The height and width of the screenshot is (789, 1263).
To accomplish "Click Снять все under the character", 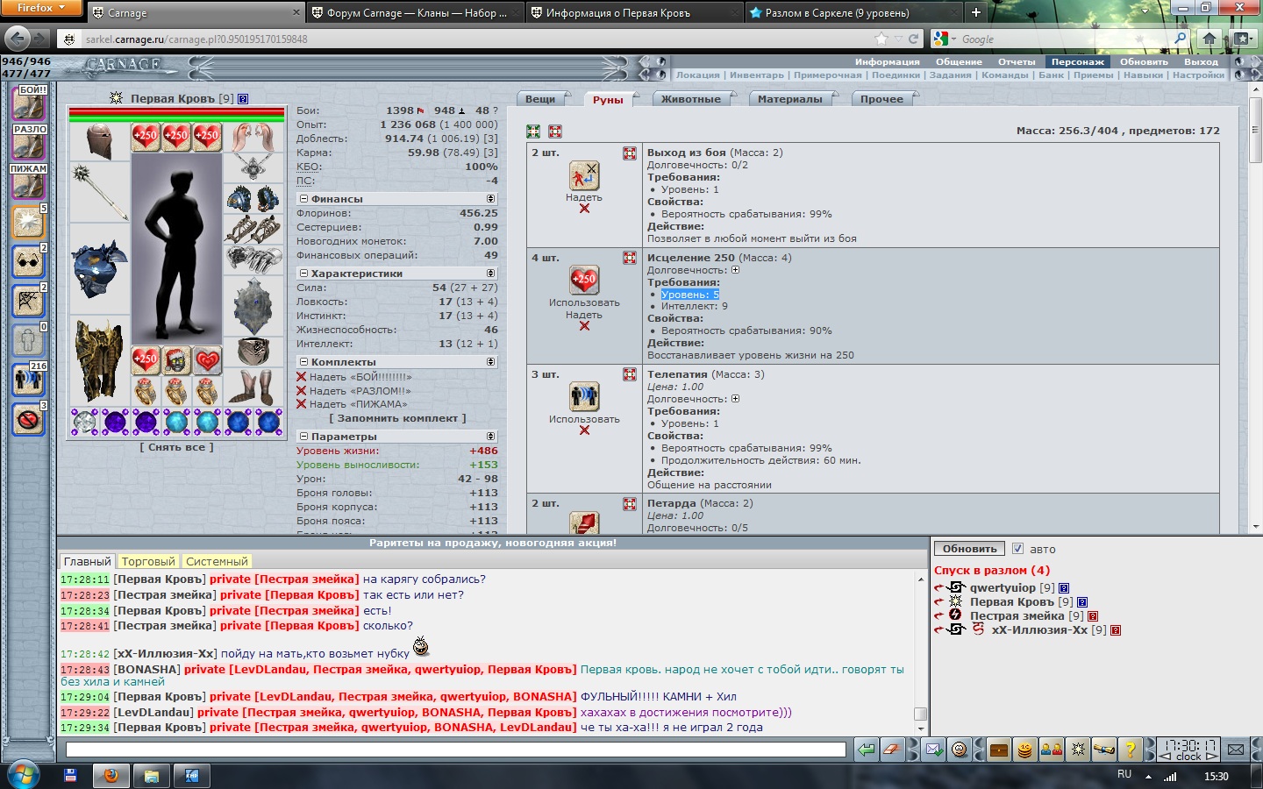I will (176, 447).
